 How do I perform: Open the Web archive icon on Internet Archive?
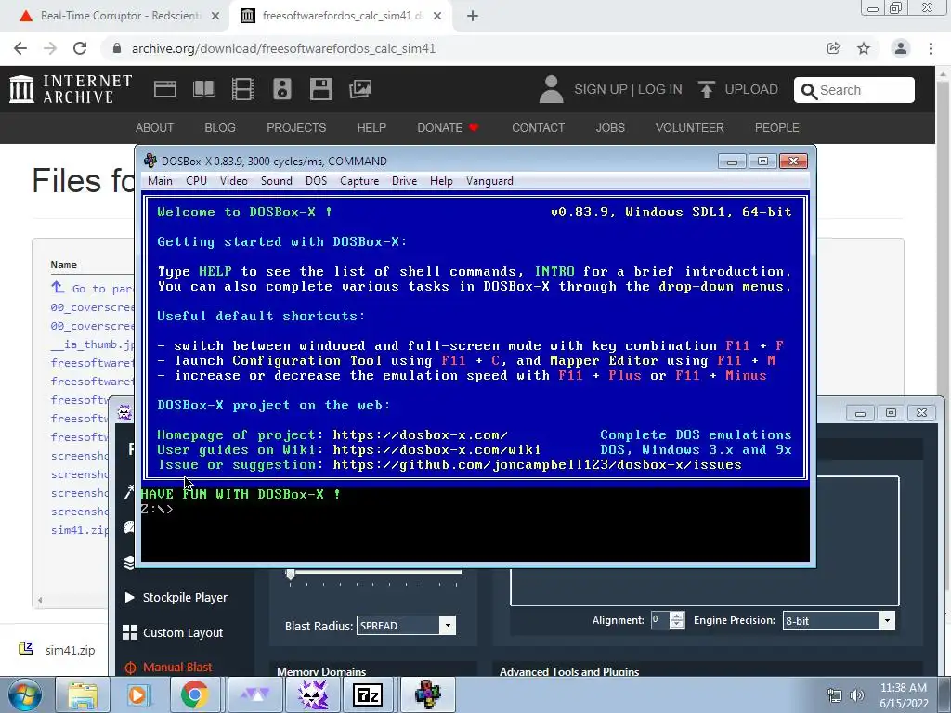(x=165, y=89)
